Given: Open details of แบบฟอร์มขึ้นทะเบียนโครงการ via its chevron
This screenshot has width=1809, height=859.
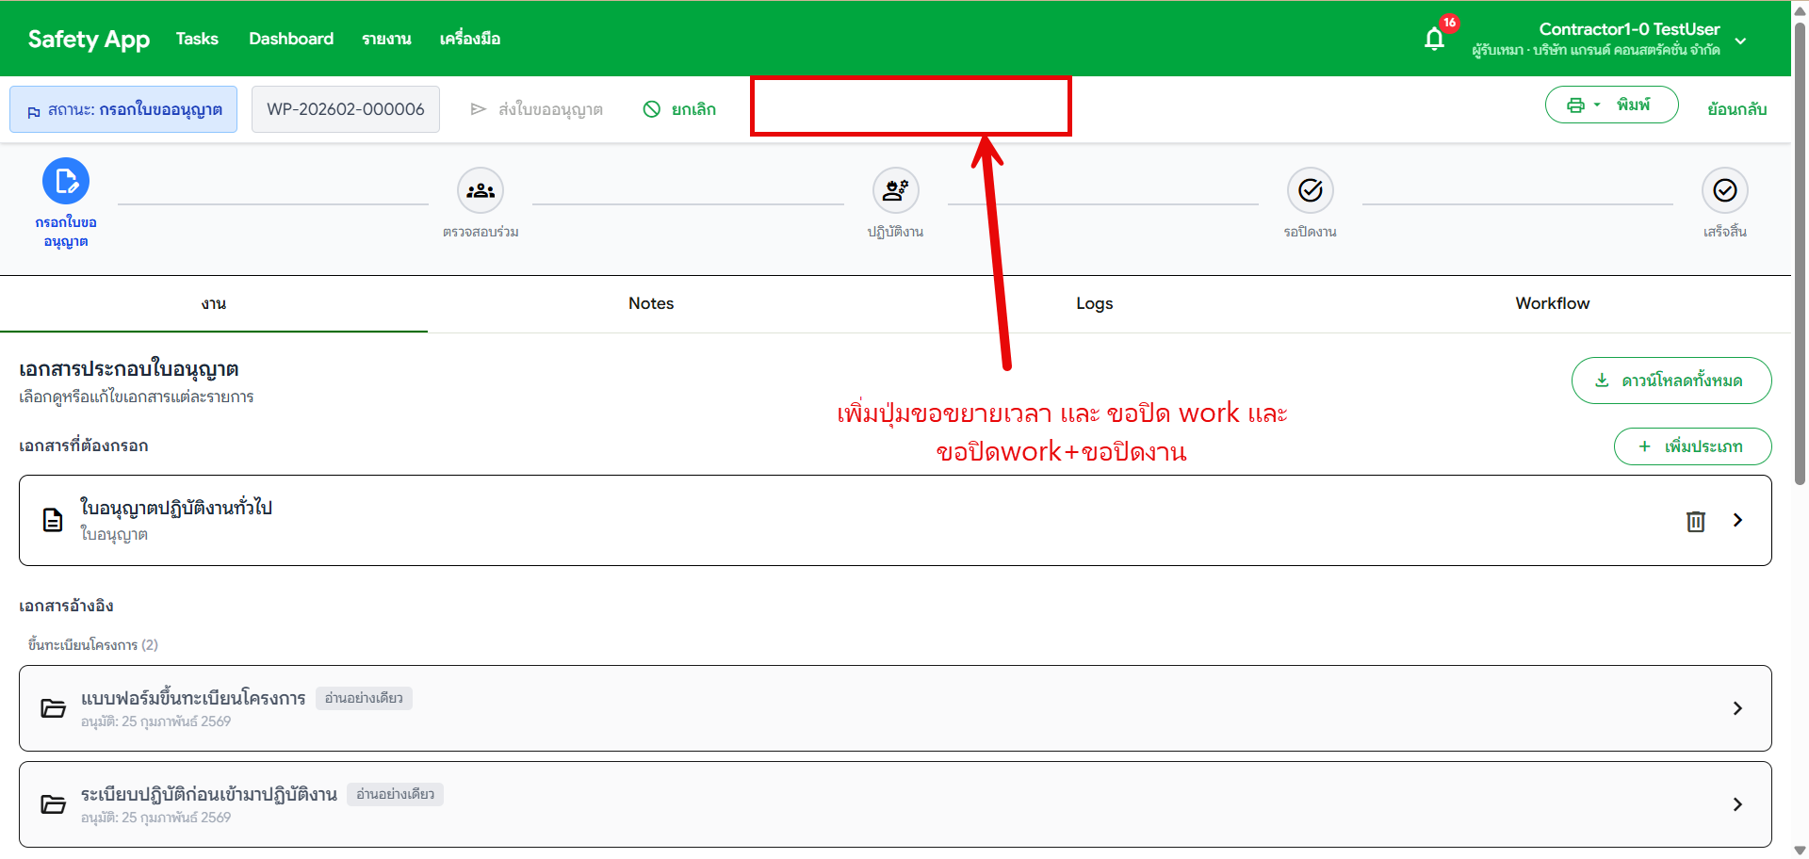Looking at the screenshot, I should [x=1738, y=708].
